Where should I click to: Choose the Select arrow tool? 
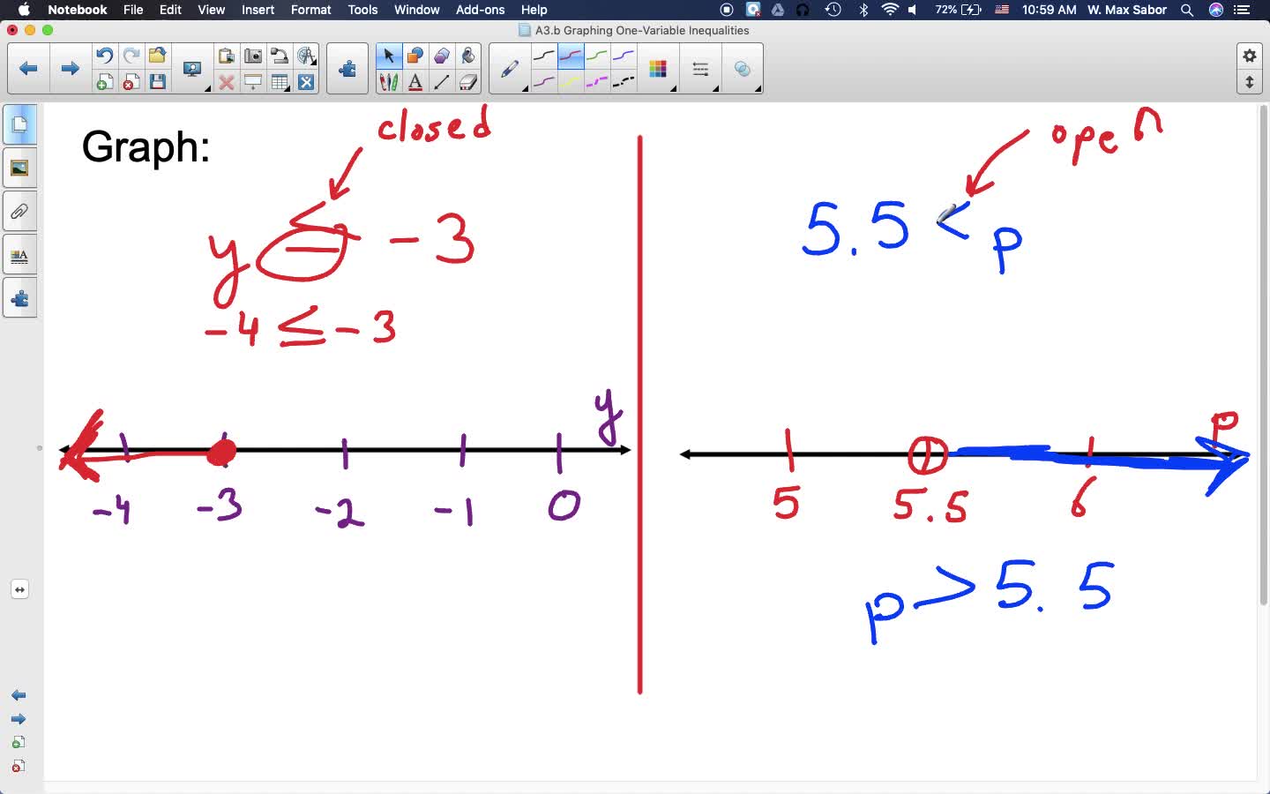point(388,56)
